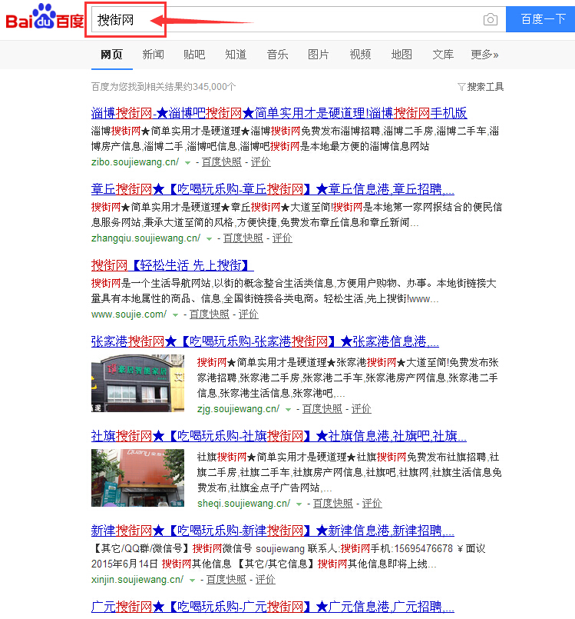Expand dropdown arrow next to zibo.soujiewang.cn
575x619 pixels.
coord(187,163)
